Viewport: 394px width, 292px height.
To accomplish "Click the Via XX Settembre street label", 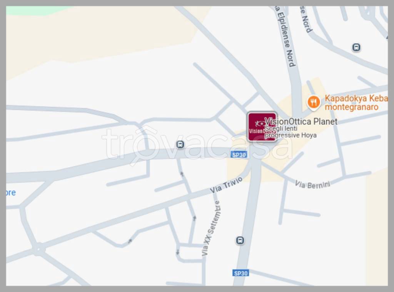I will pyautogui.click(x=211, y=228).
